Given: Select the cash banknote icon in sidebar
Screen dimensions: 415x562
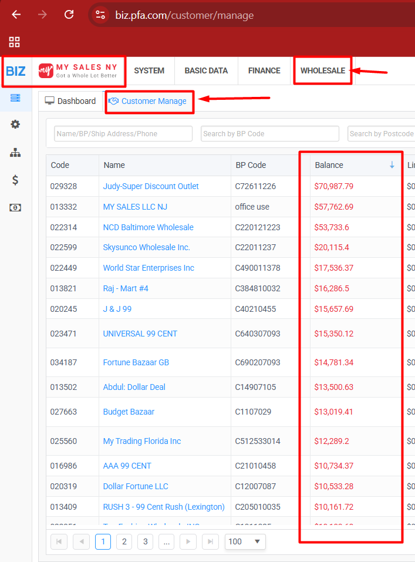Looking at the screenshot, I should click(x=15, y=207).
